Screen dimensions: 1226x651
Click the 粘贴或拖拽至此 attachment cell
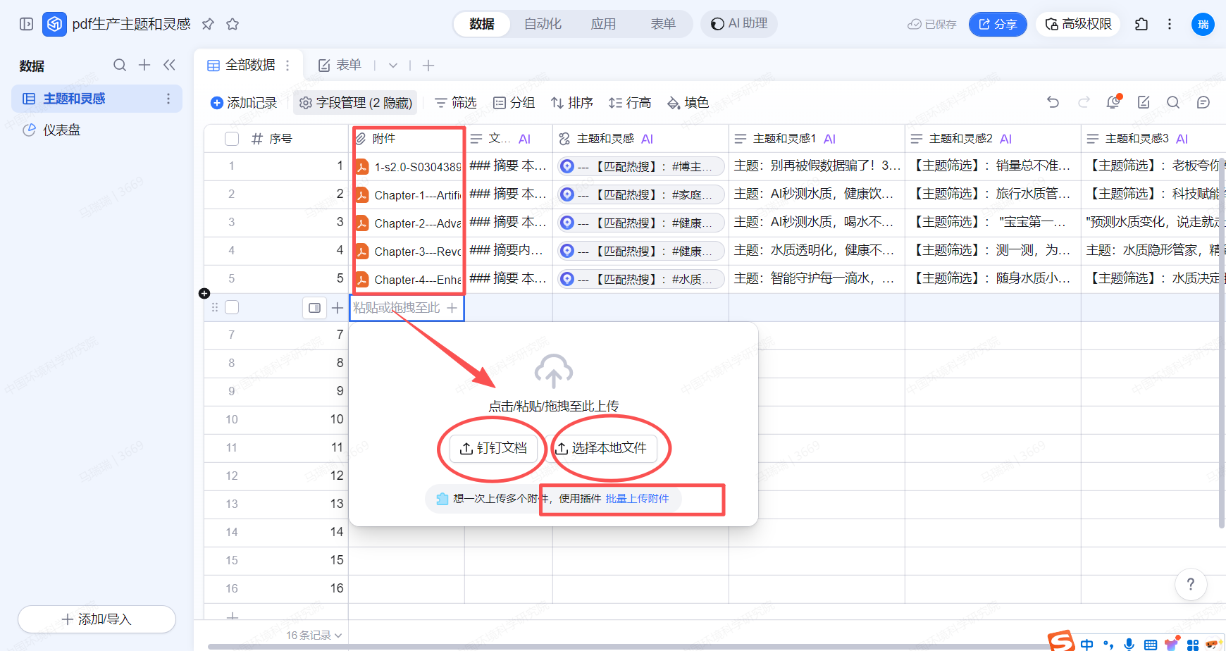coord(397,308)
